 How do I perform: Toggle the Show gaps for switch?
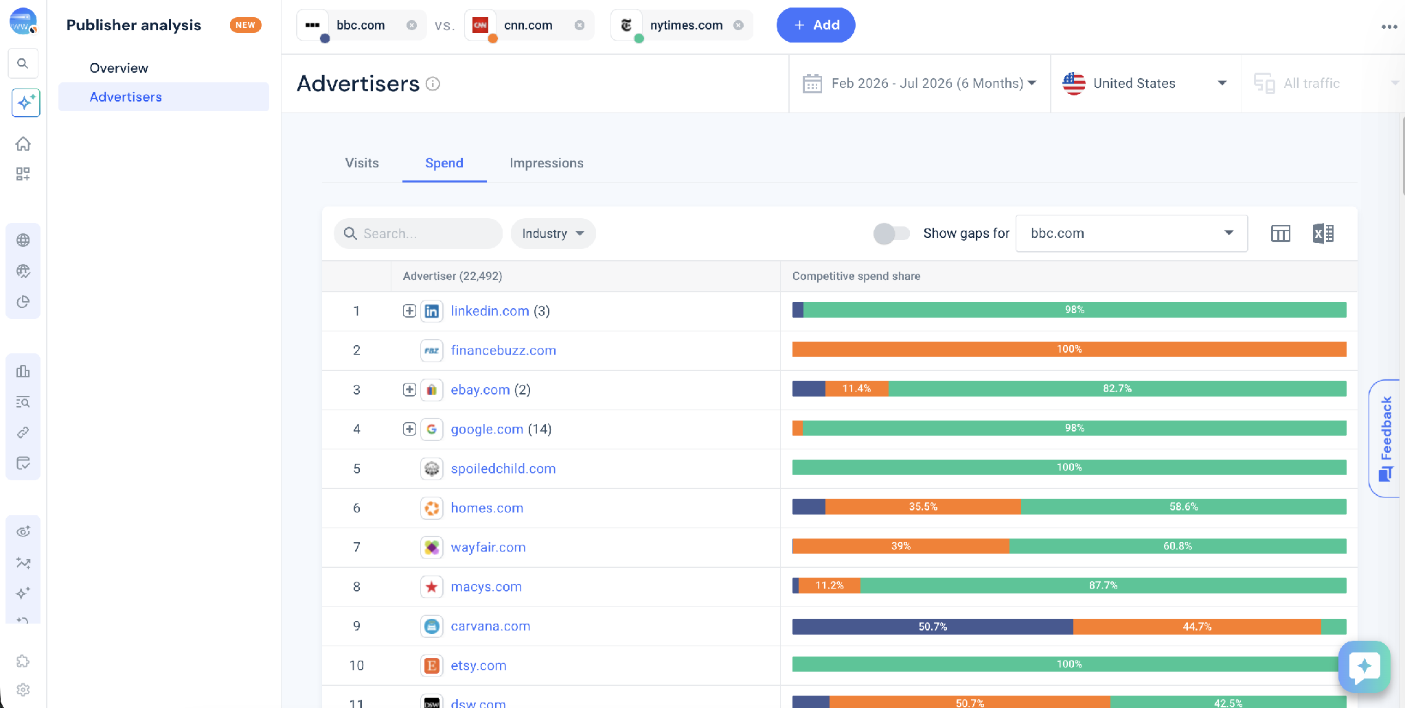pyautogui.click(x=891, y=234)
